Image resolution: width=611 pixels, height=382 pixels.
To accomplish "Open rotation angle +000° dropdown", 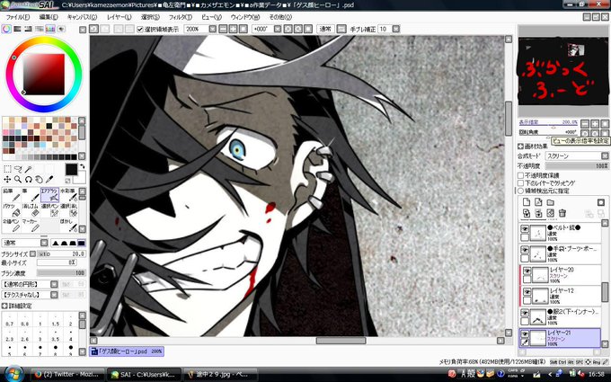I will coord(278,29).
